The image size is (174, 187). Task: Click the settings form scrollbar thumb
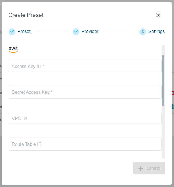coord(163,80)
